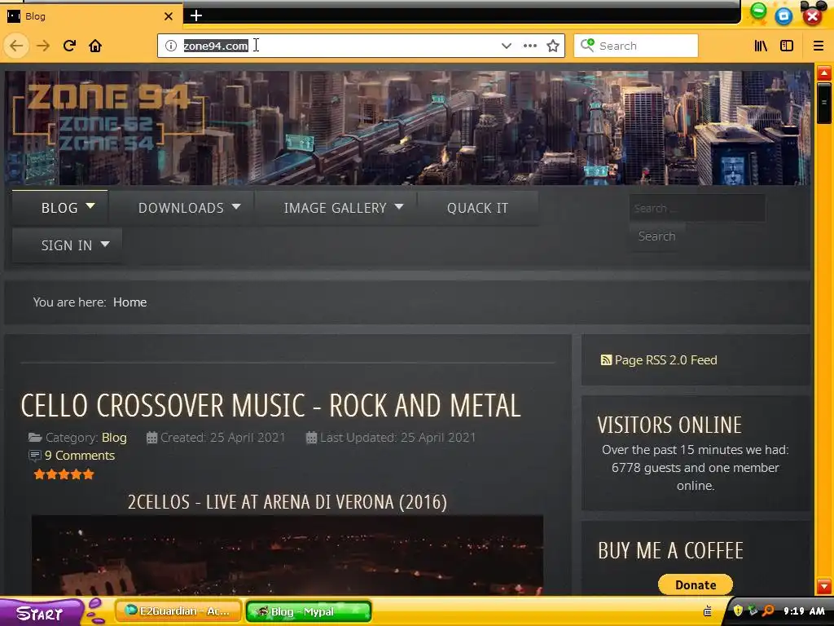Click the small tray icon left of shield

click(708, 611)
